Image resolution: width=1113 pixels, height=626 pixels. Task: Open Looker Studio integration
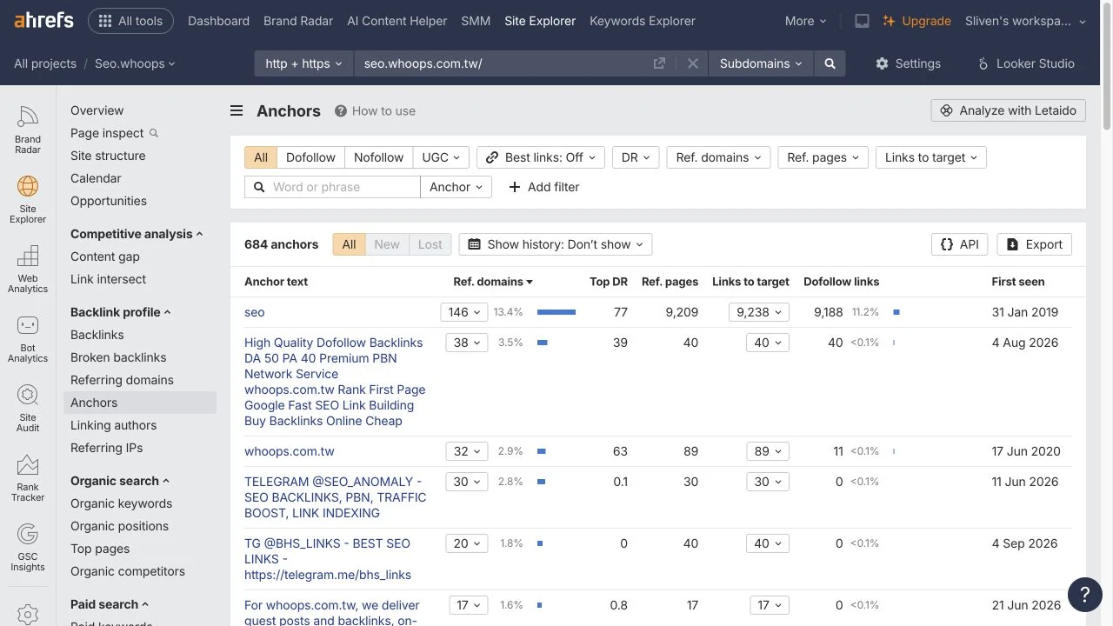point(1026,63)
